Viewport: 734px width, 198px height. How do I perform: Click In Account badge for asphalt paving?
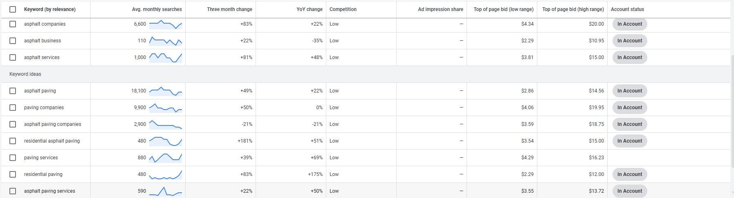pos(630,91)
